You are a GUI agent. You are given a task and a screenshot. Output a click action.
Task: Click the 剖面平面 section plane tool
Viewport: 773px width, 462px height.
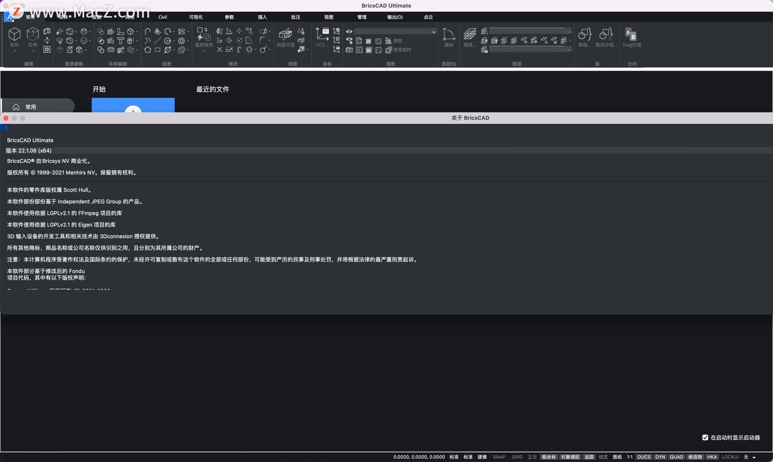click(285, 37)
